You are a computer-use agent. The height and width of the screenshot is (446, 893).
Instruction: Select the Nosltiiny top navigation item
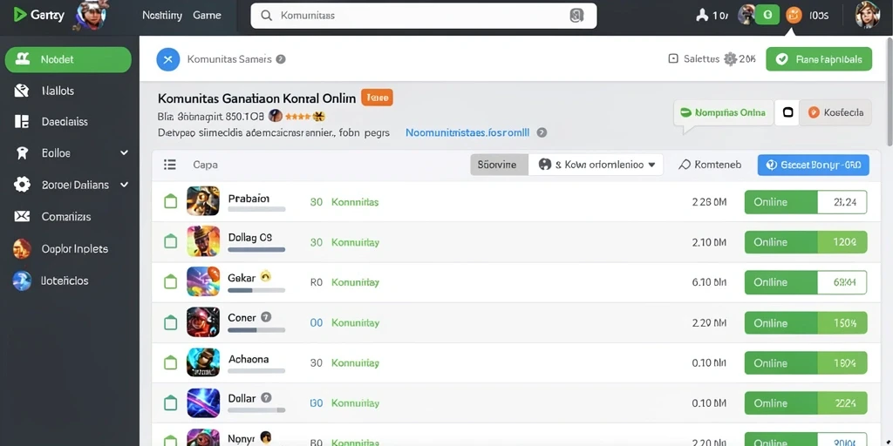(161, 16)
